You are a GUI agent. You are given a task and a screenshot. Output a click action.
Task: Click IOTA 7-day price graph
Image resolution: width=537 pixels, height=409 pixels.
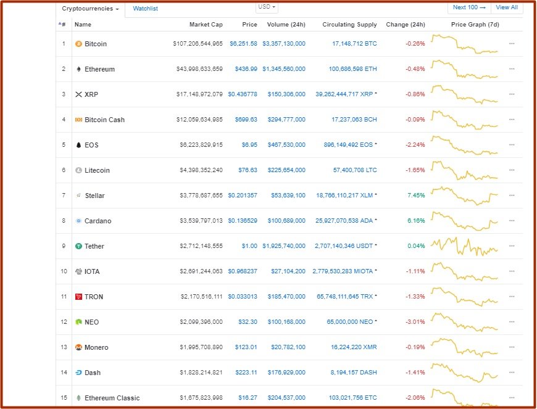coord(464,271)
